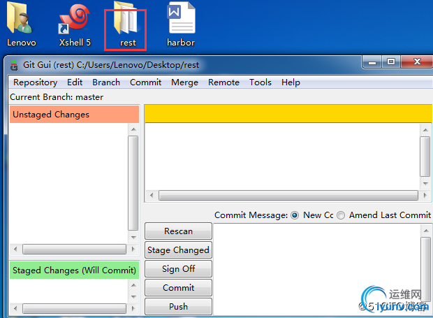This screenshot has height=318, width=433.
Task: Click inside the commit message text area
Action: 317,269
